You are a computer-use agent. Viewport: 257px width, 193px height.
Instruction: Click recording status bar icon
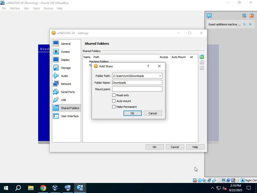pyautogui.click(x=228, y=180)
